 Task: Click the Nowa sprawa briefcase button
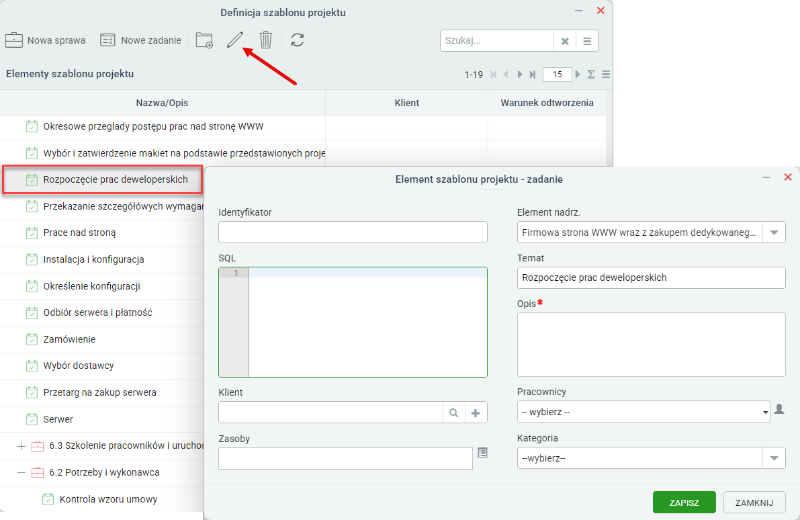point(46,40)
